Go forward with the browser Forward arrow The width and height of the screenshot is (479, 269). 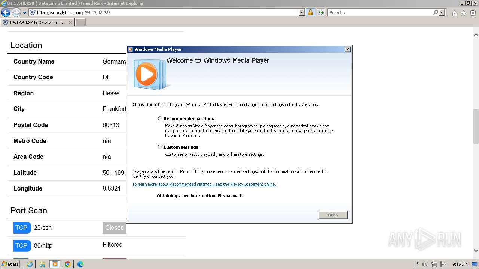coord(16,12)
